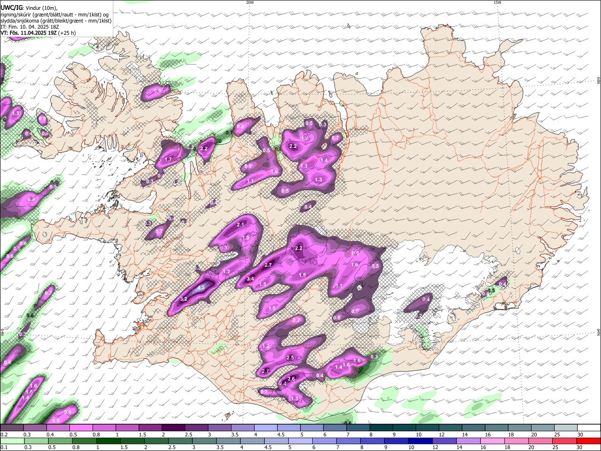Click the snow legend swatch between 0.2 and 0.3
Screen dimensions: 601x451
pos(12,428)
